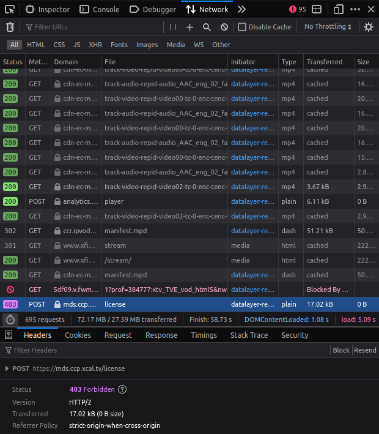Click the help icon beside 403 Forbidden

click(122, 389)
